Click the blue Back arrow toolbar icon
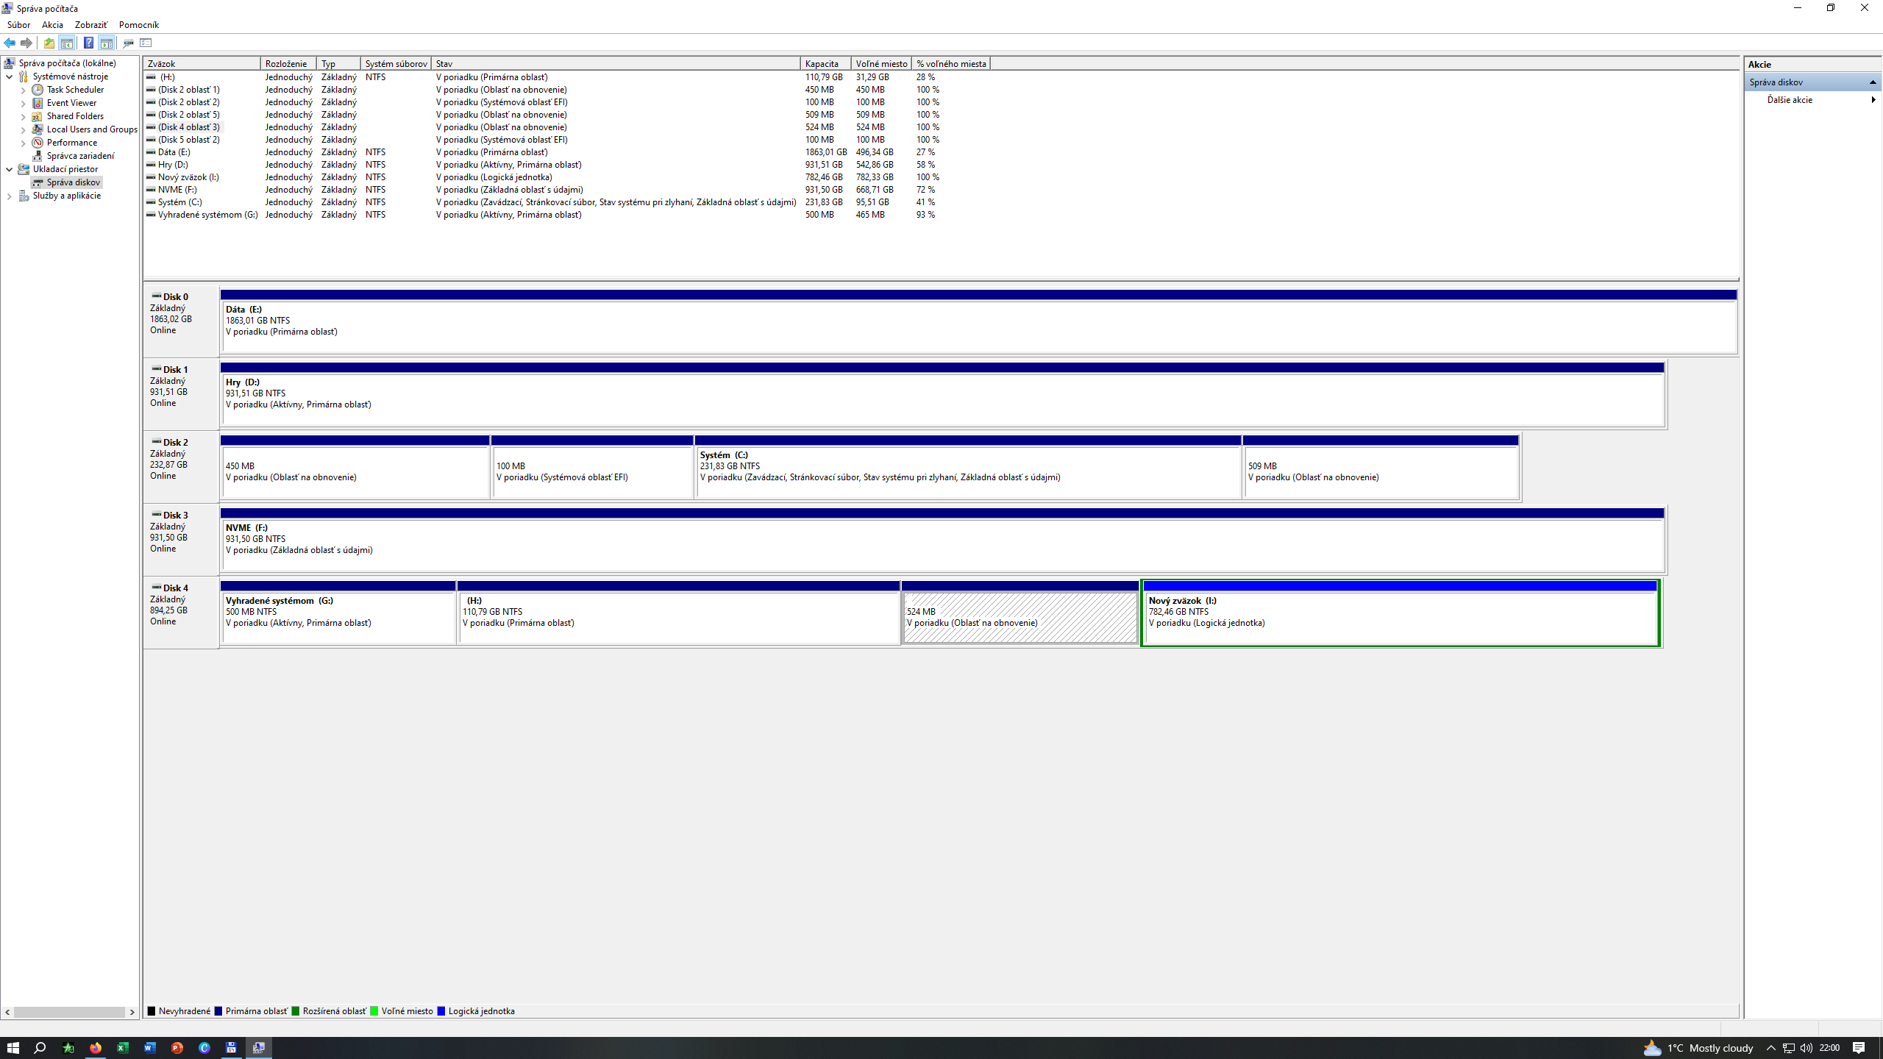1883x1059 pixels. pos(10,43)
